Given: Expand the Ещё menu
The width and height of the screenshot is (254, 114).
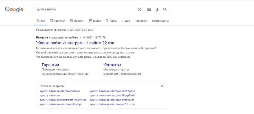Looking at the screenshot, I should click(126, 21).
